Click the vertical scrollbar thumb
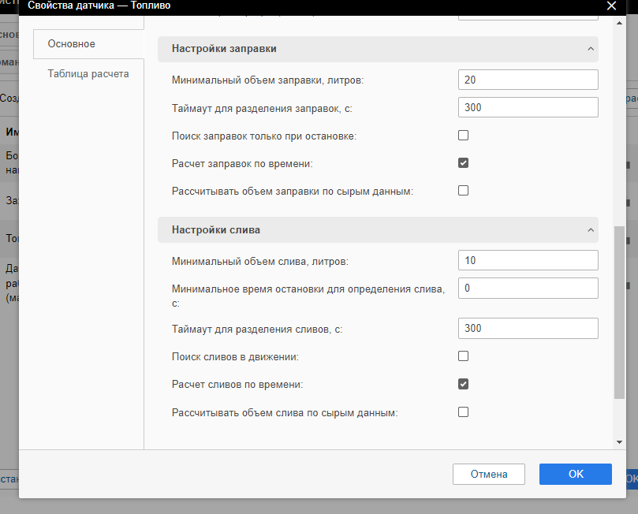The image size is (638, 514). 619,311
